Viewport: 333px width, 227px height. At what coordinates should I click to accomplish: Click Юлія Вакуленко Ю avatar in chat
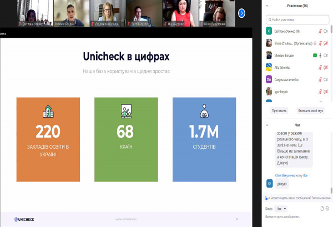[270, 184]
